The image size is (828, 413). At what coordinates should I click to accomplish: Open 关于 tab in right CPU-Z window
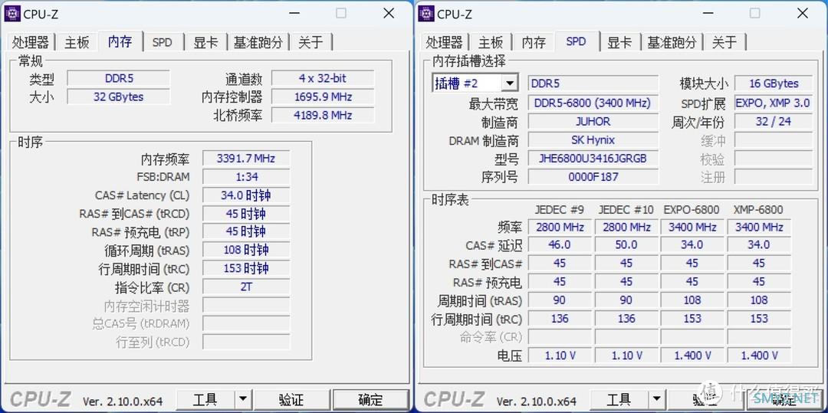[x=724, y=42]
